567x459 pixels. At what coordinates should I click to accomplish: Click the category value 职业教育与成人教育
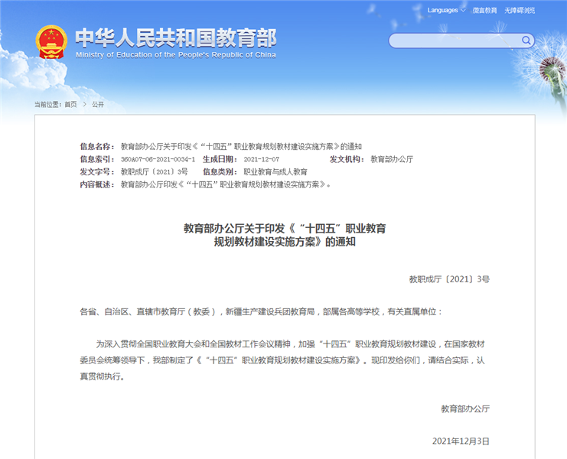[x=275, y=172]
